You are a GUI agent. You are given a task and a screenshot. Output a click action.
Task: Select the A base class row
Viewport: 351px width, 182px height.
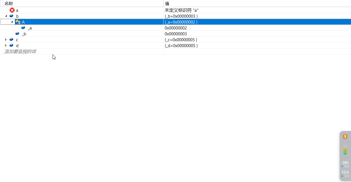[175, 22]
